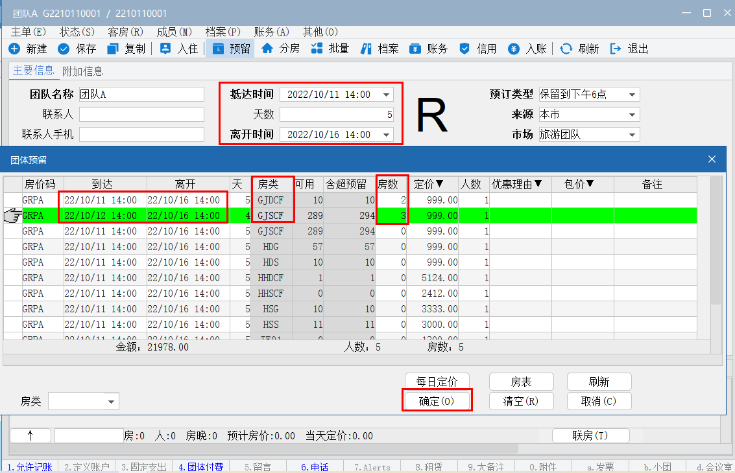Open the 7.Alerts bottom tab
735x473 pixels.
372,467
